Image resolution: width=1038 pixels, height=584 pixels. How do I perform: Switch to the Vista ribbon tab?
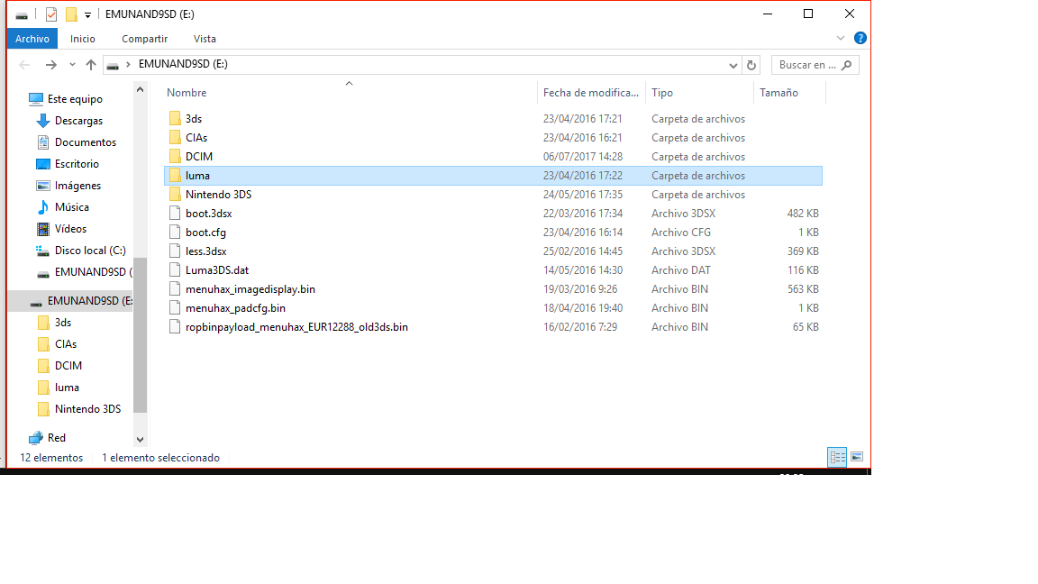pos(205,39)
